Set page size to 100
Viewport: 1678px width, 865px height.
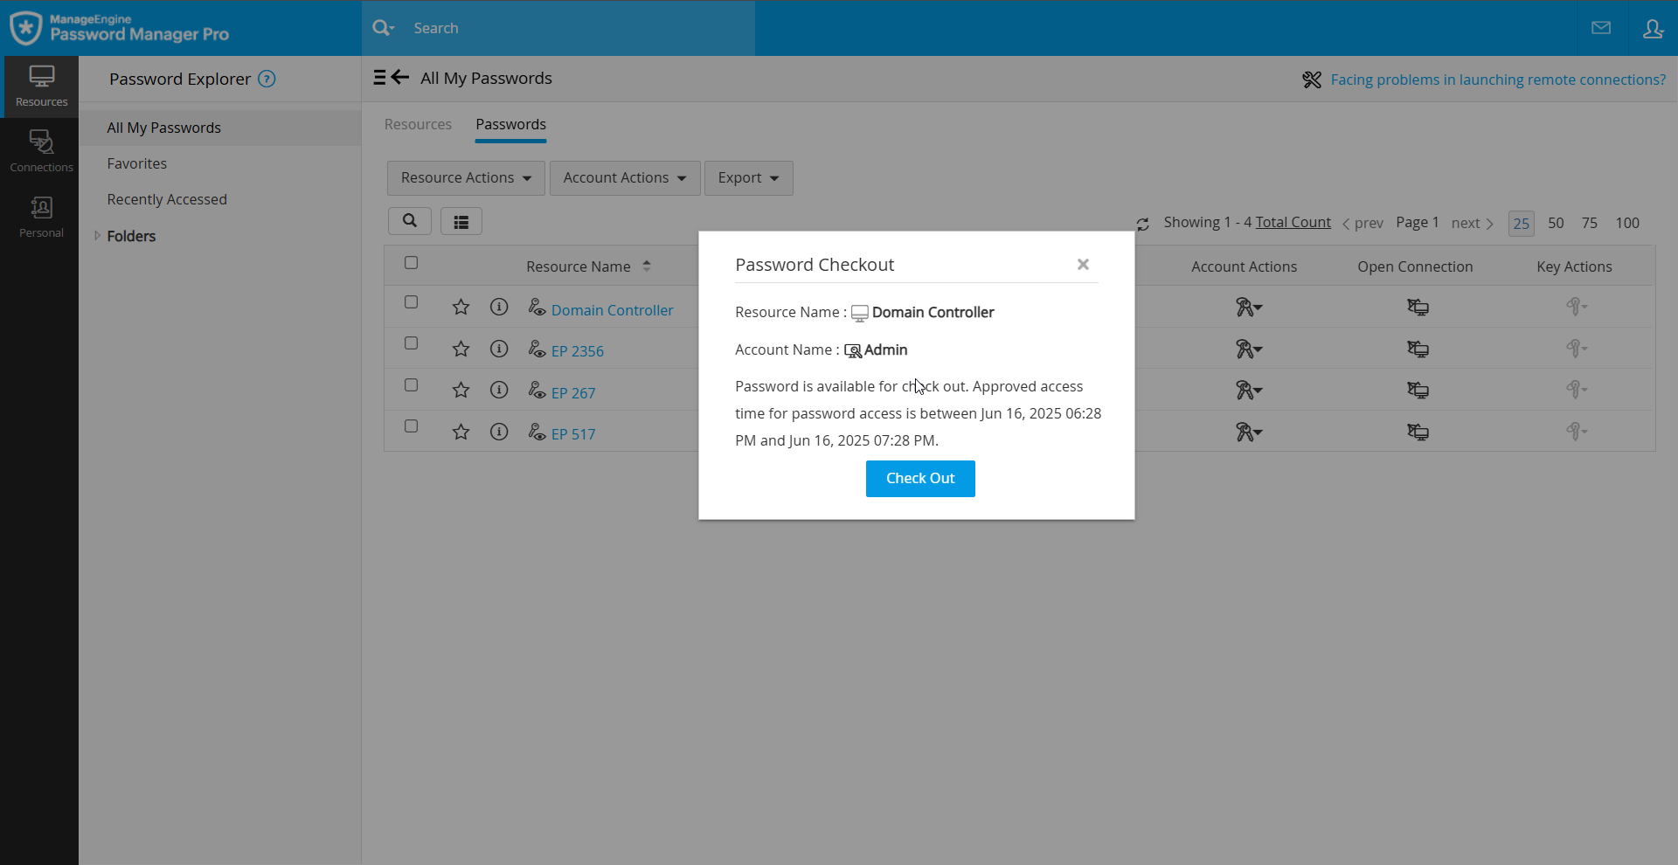pyautogui.click(x=1627, y=223)
